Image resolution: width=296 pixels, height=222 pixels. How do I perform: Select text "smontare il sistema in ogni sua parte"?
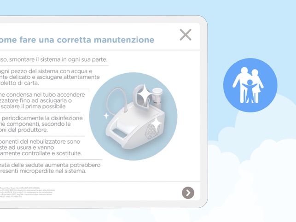pyautogui.click(x=58, y=59)
